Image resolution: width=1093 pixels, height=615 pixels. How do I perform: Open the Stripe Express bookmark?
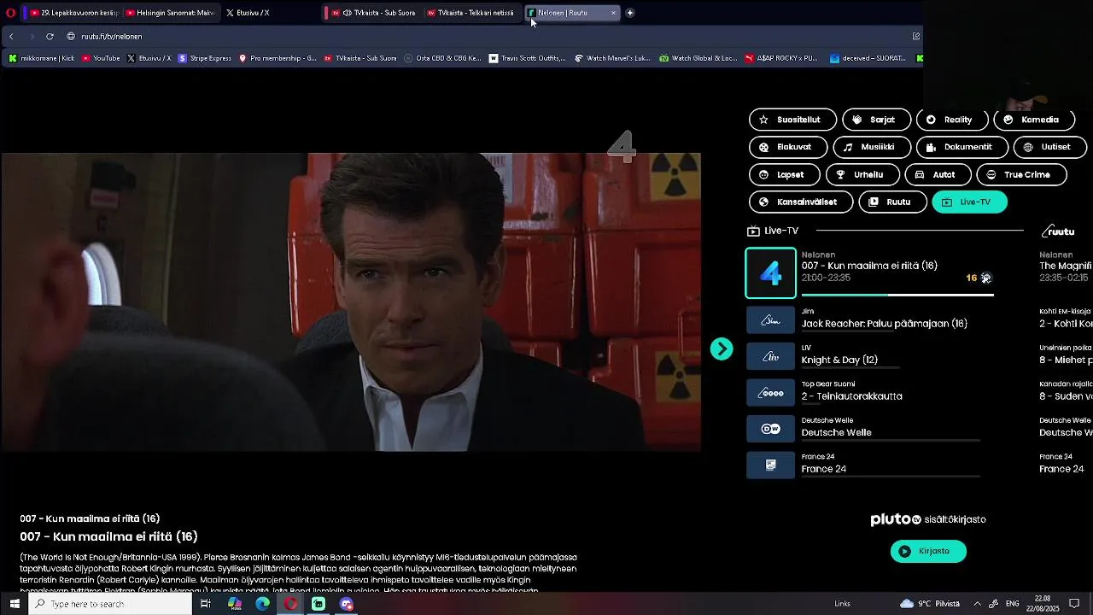[205, 58]
